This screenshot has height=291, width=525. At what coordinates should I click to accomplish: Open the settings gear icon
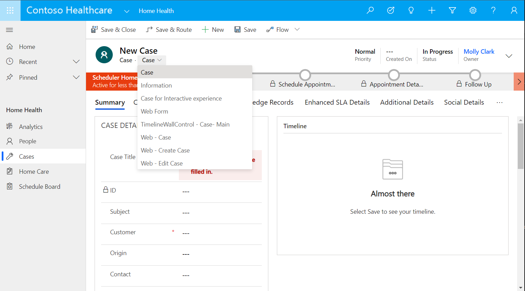[473, 10]
